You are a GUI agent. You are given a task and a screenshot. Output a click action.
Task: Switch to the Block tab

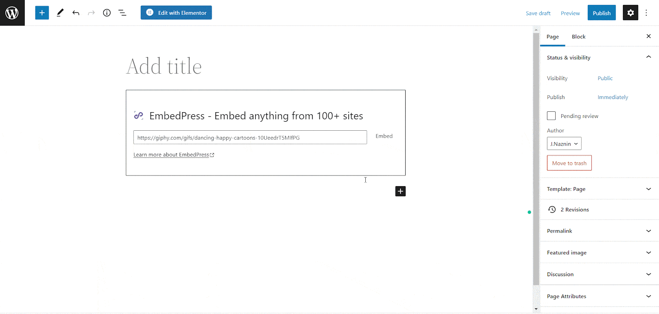pos(579,37)
